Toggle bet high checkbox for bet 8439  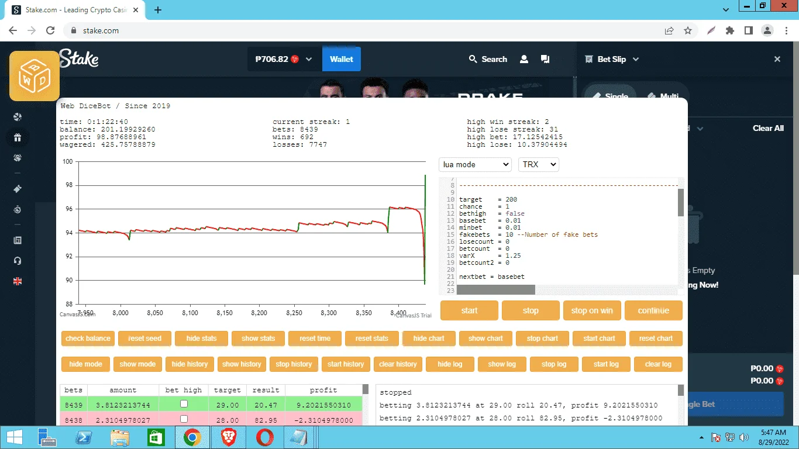click(184, 404)
